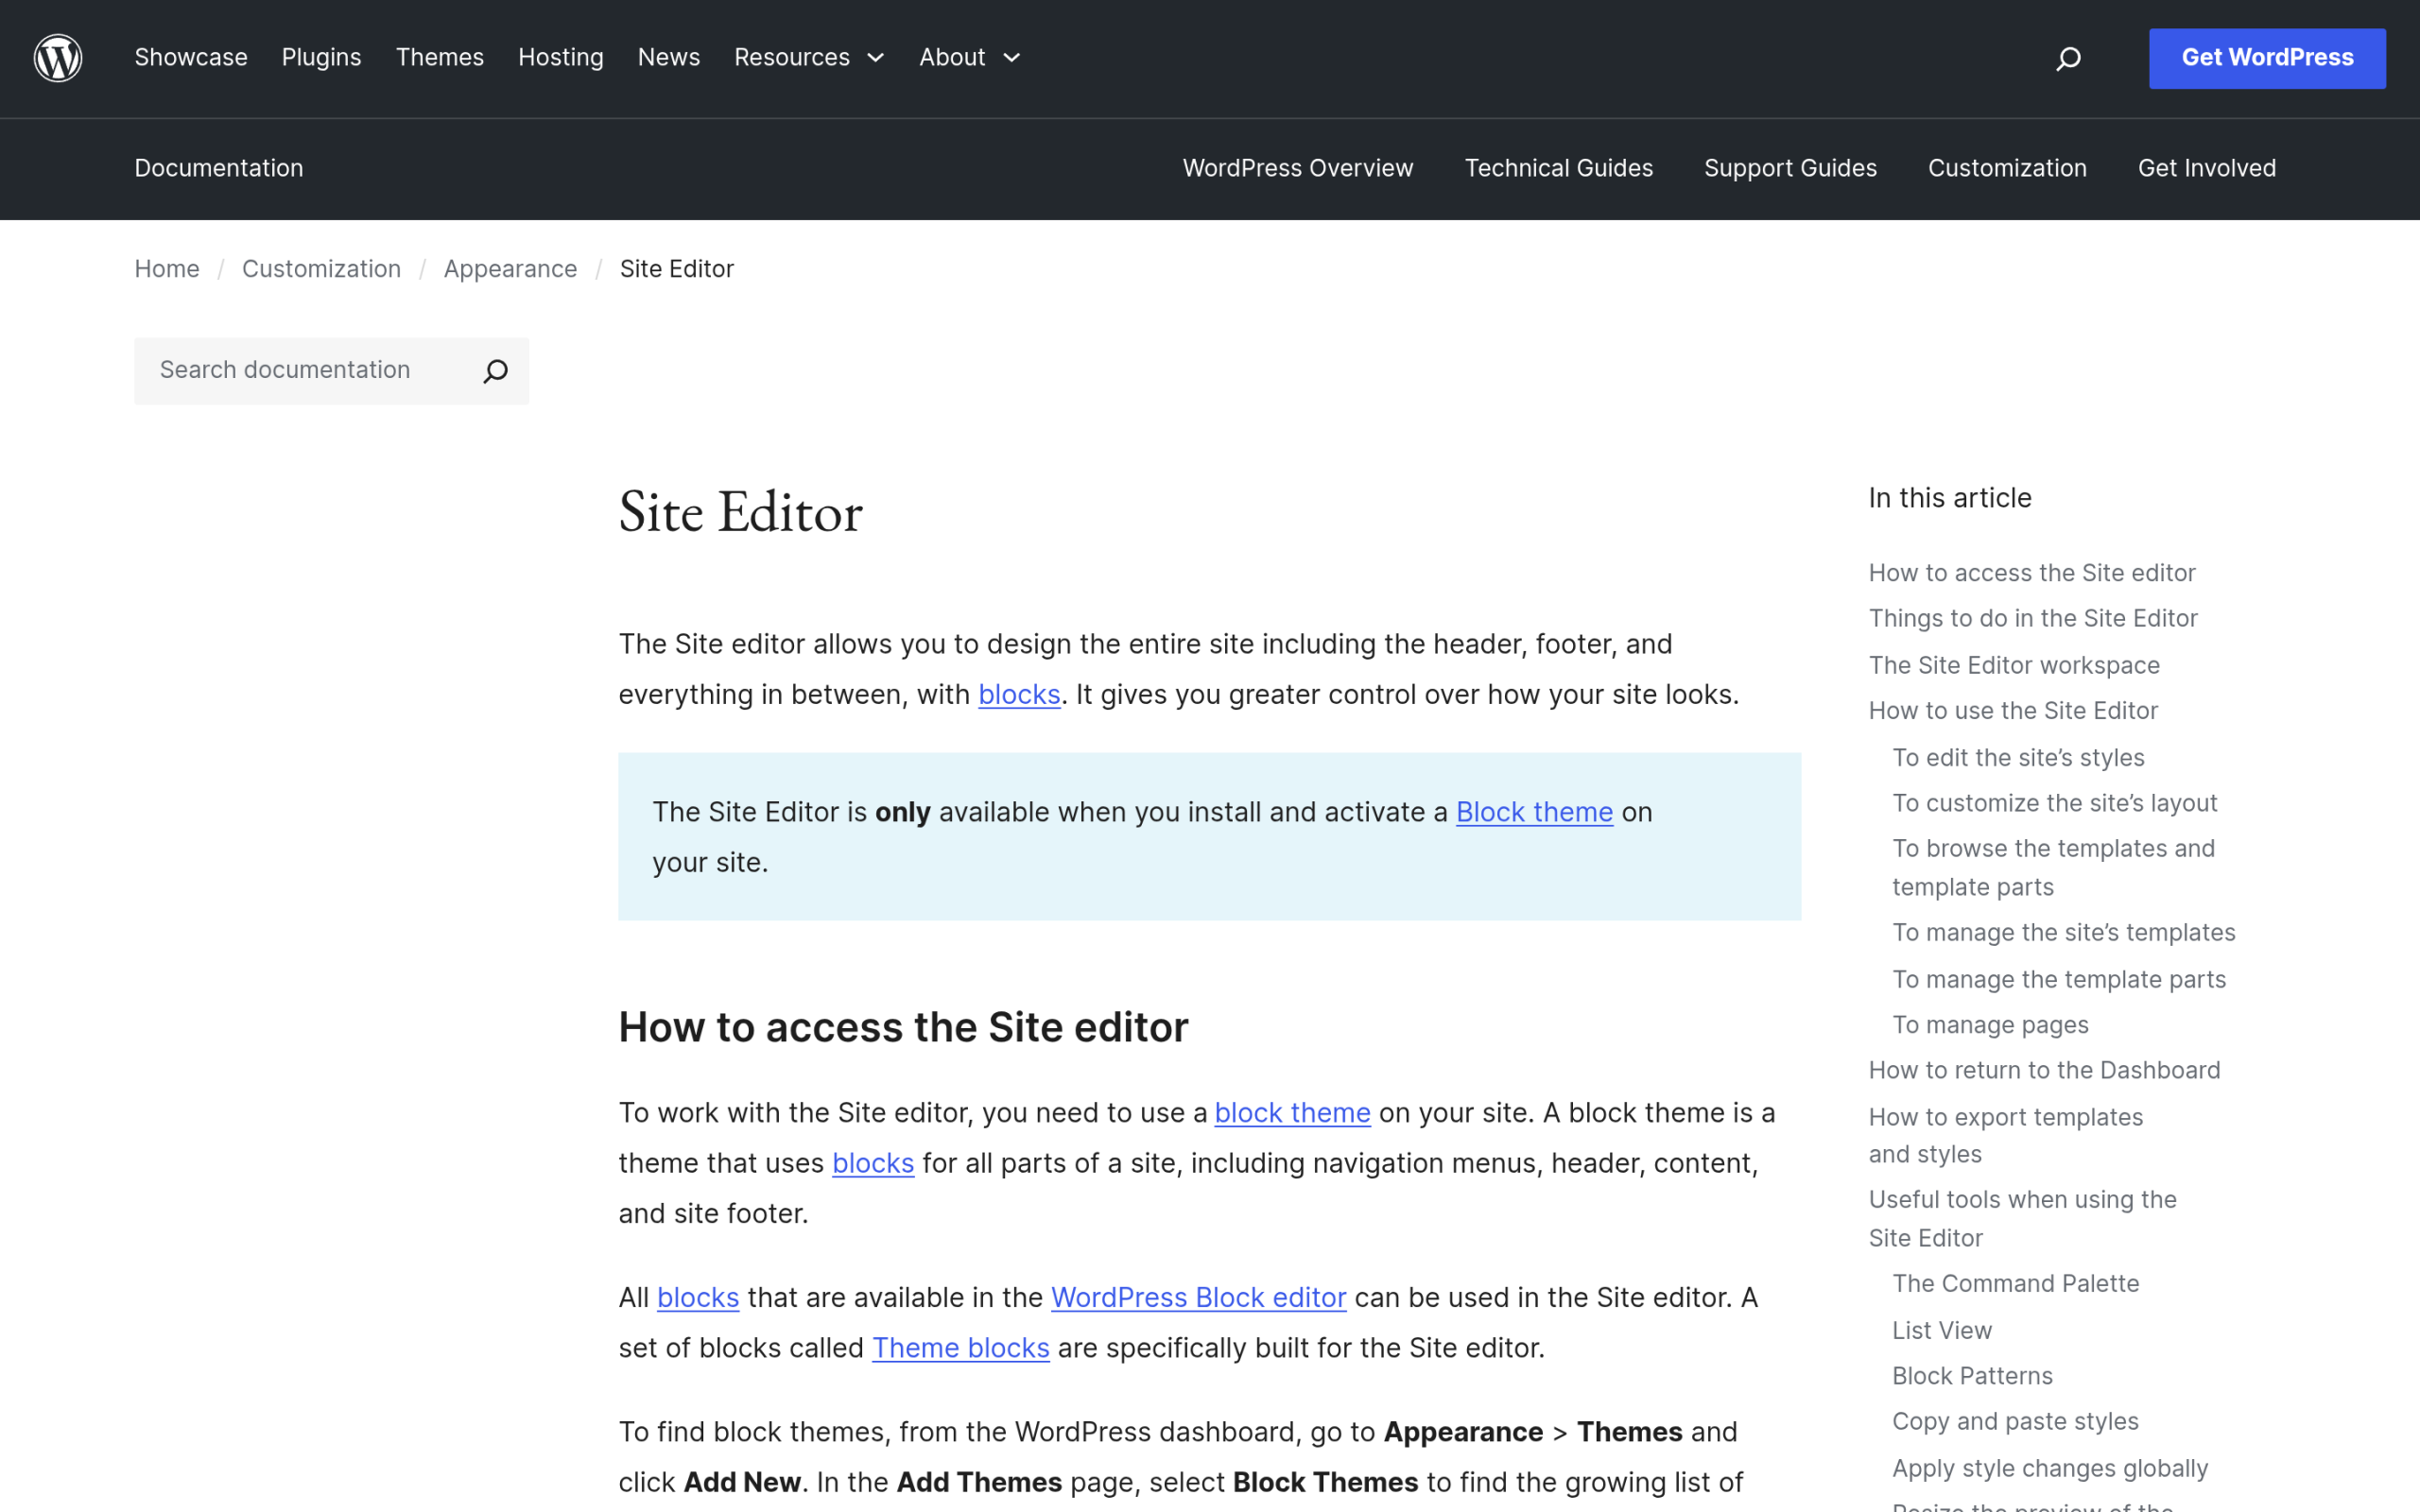Submit documentation search with magnifier icon
Screen dimensions: 2420x1512
[495, 371]
